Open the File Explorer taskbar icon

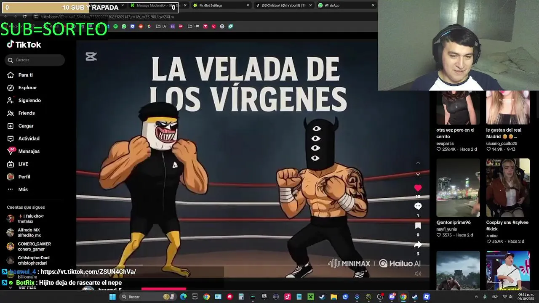click(x=334, y=297)
